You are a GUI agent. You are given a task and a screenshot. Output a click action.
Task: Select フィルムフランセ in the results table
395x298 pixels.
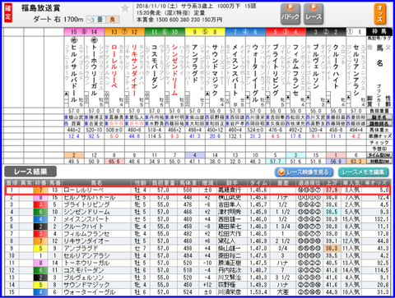[86, 234]
